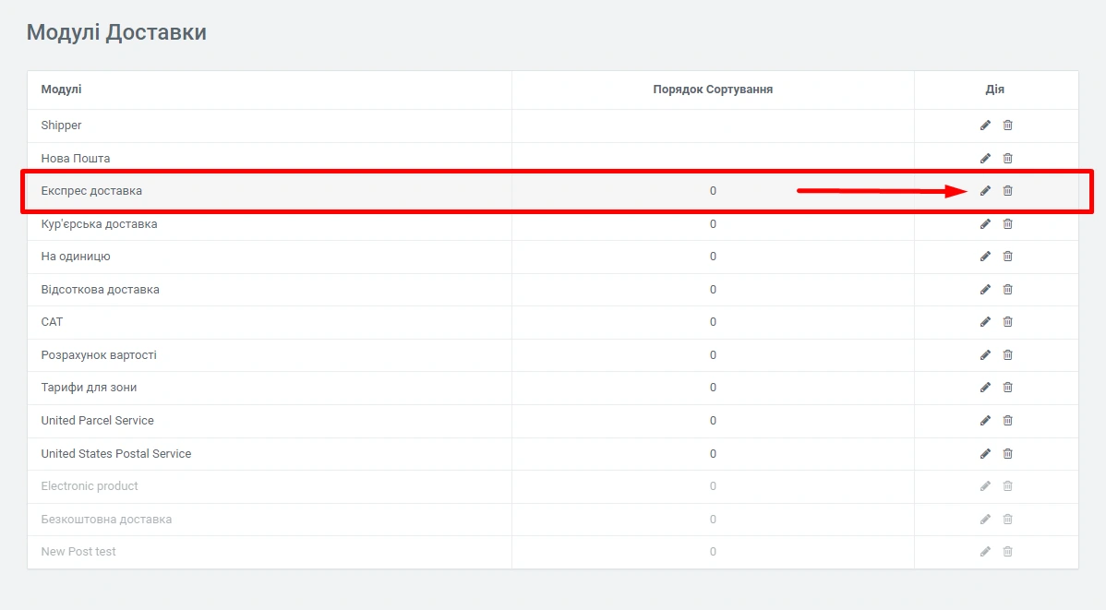Click the Модулі column header

[61, 90]
